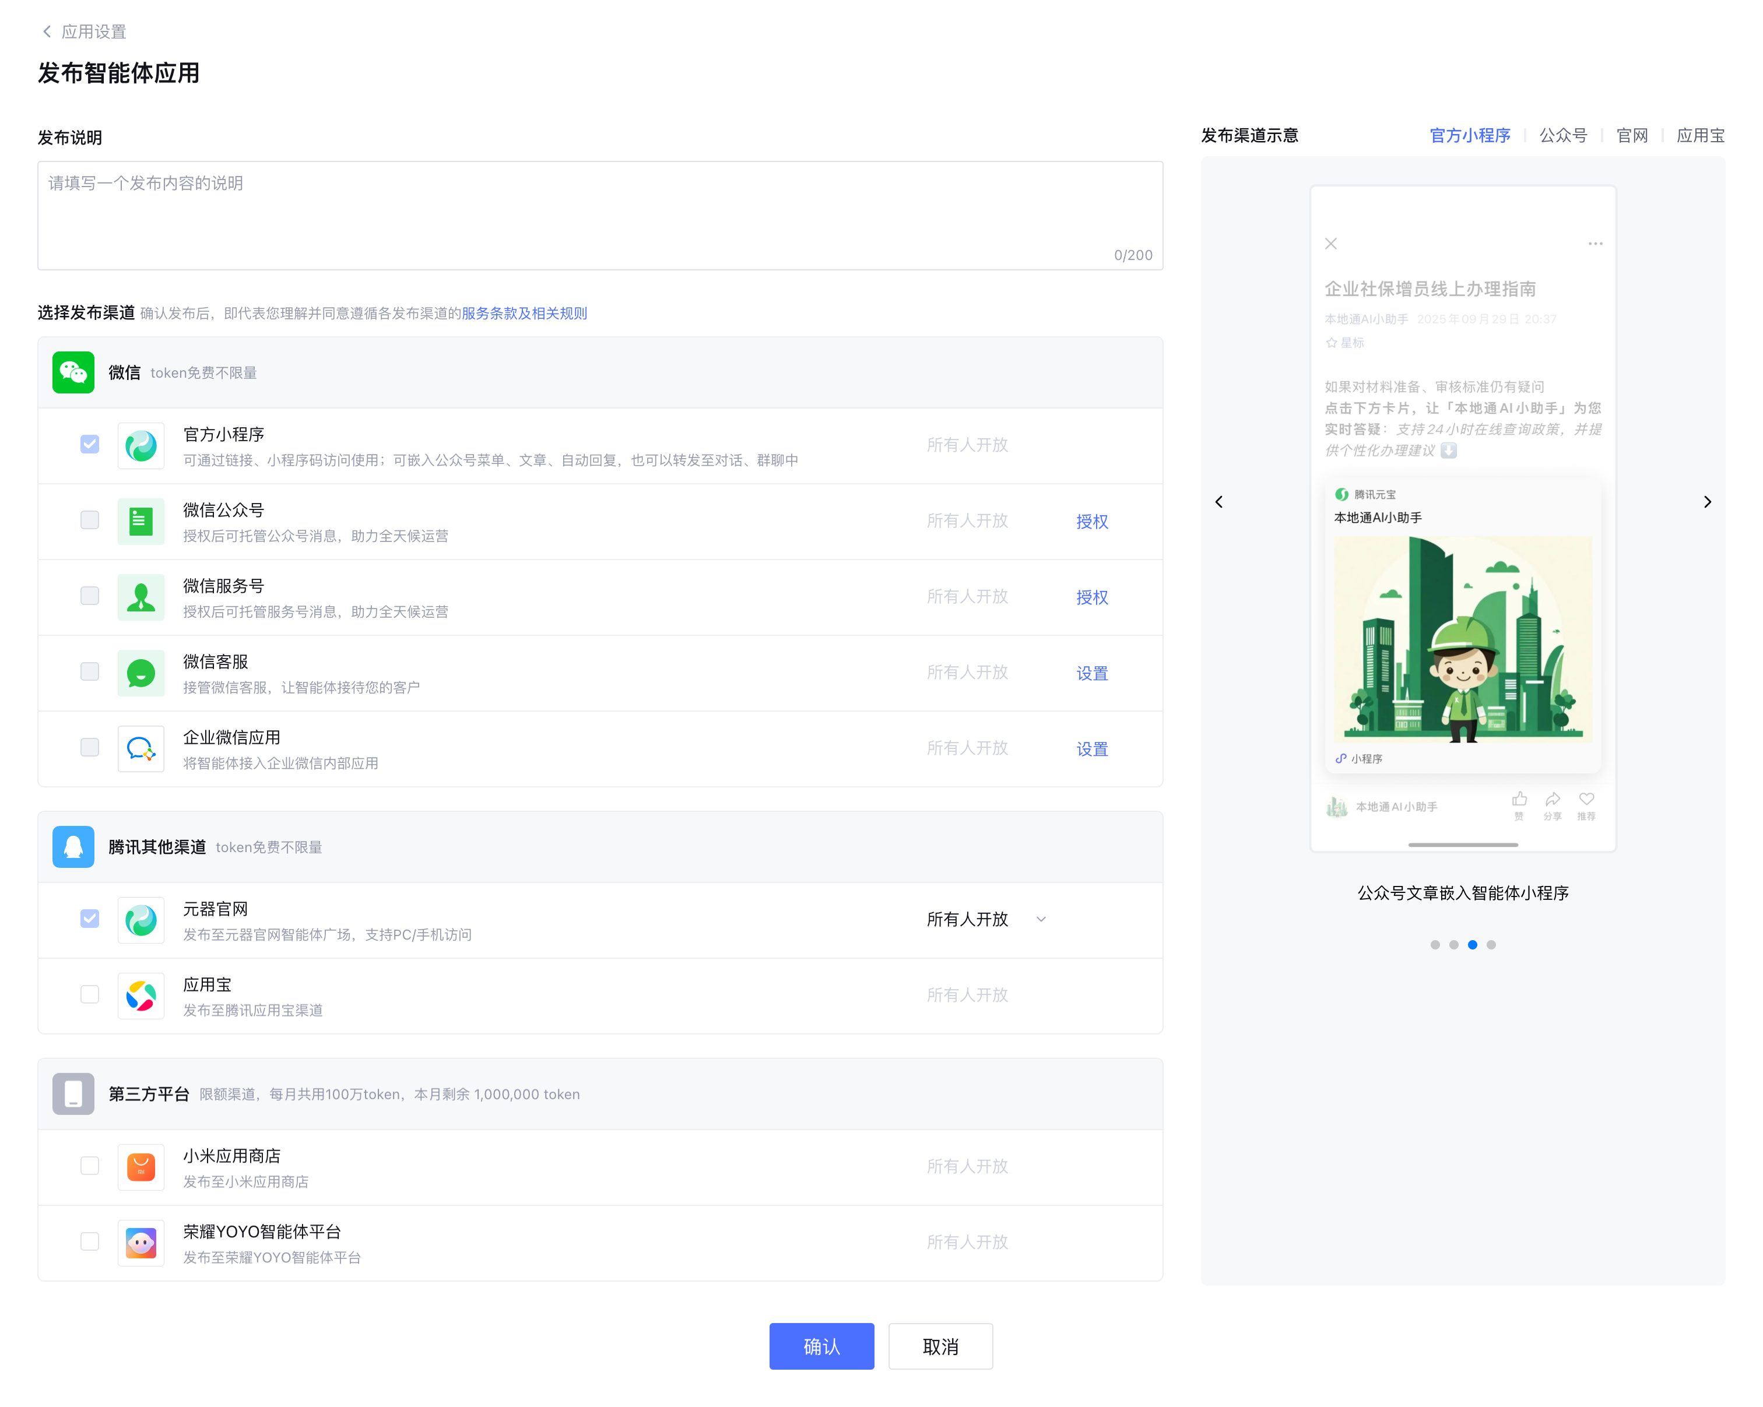Click the 荣耀YOYO智能体平台 icon
The height and width of the screenshot is (1407, 1763).
point(141,1243)
